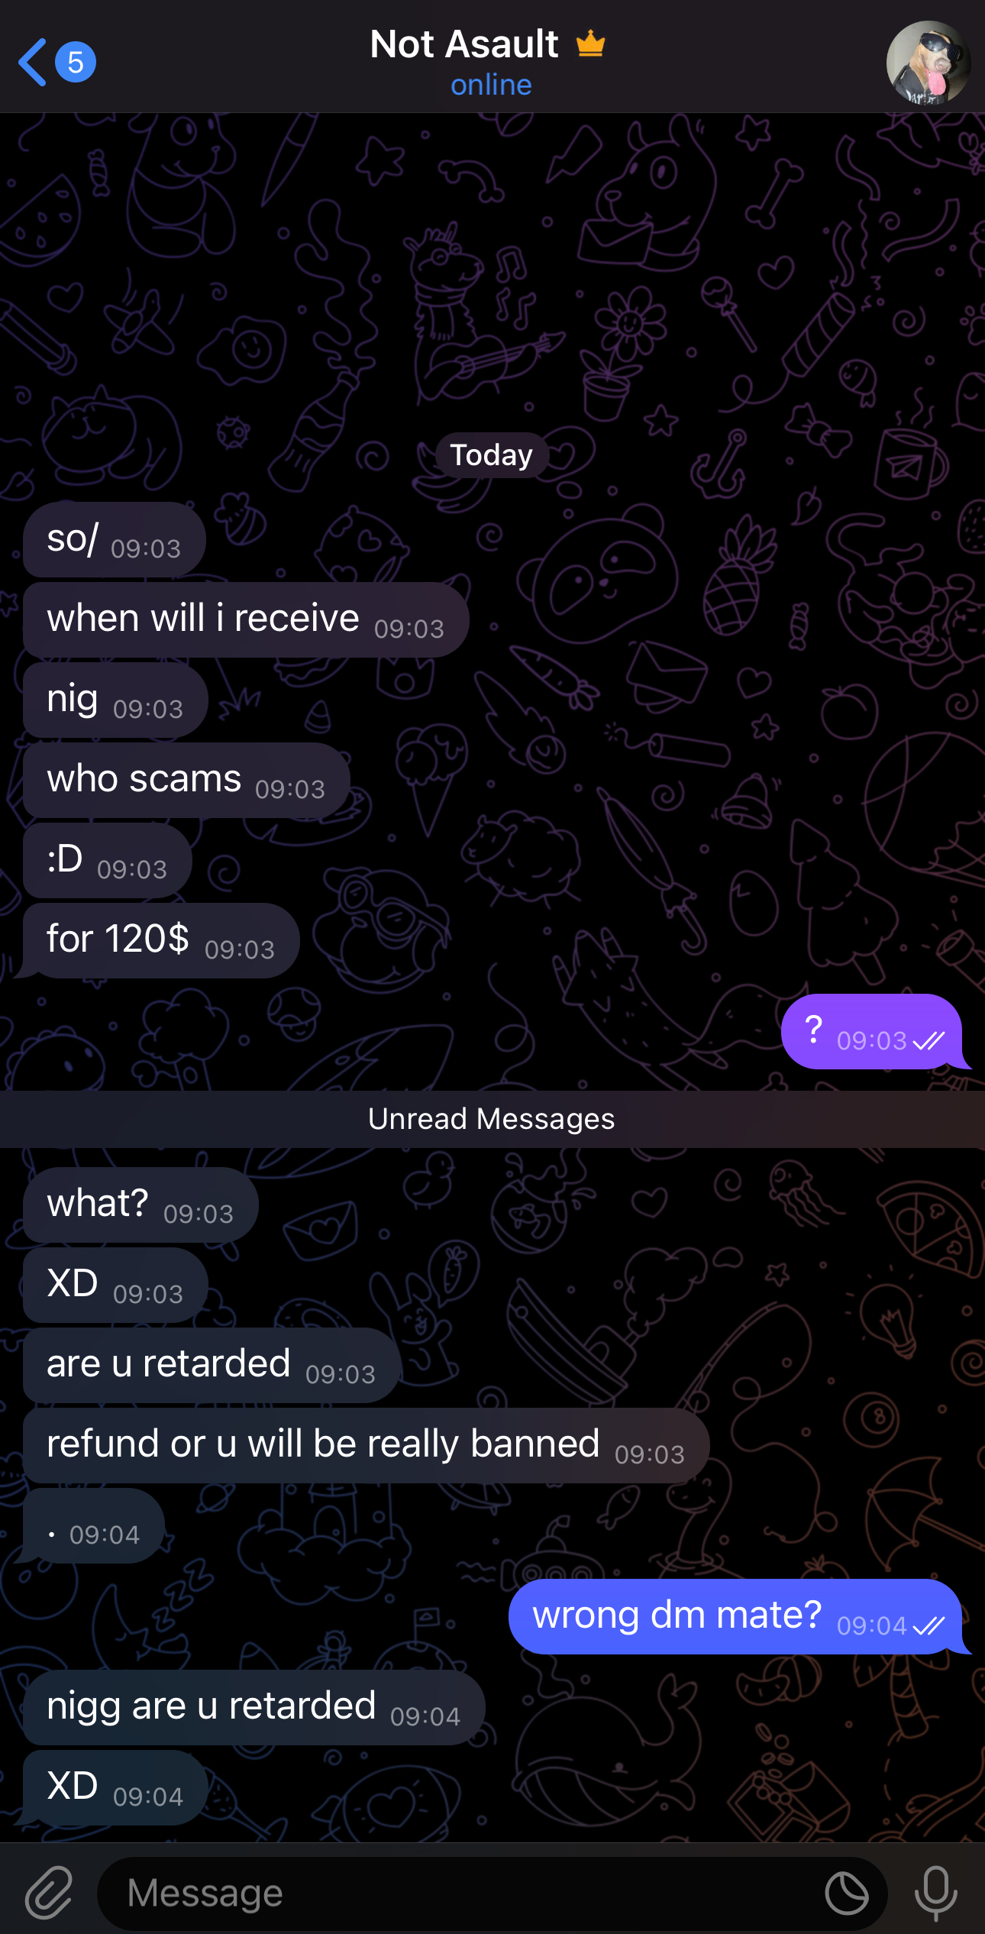Open the paperclip attachment menu

point(49,1893)
